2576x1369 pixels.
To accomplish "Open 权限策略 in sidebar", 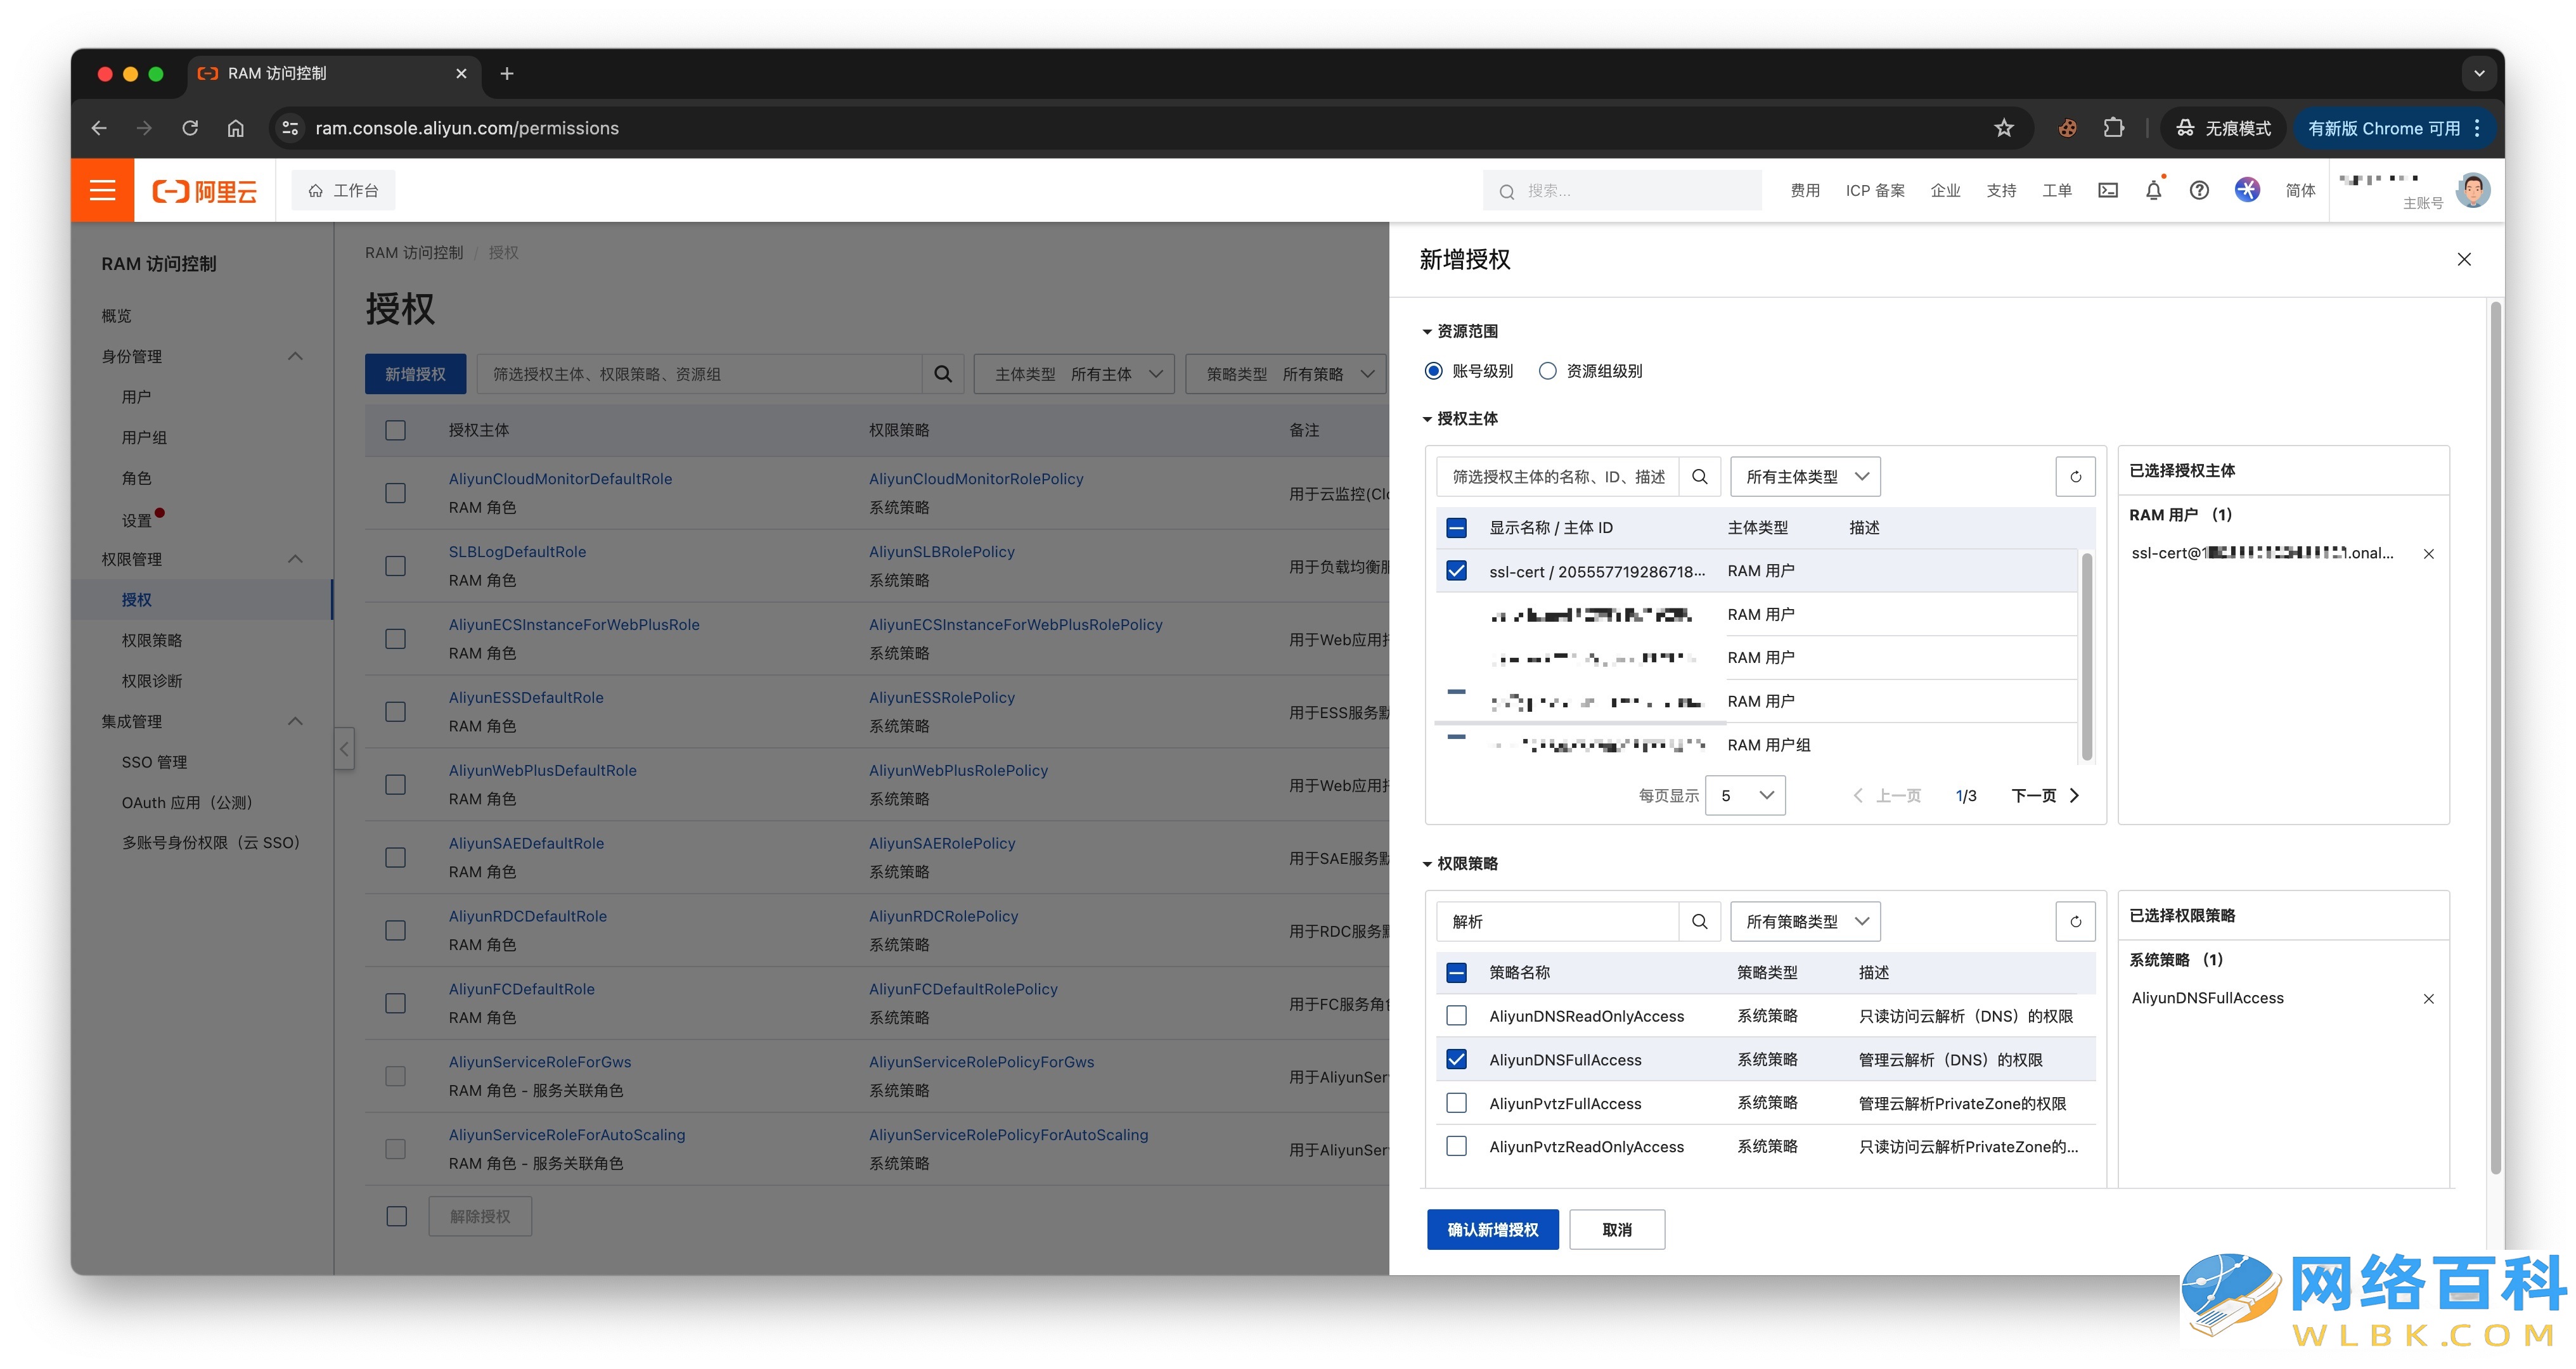I will (x=152, y=640).
